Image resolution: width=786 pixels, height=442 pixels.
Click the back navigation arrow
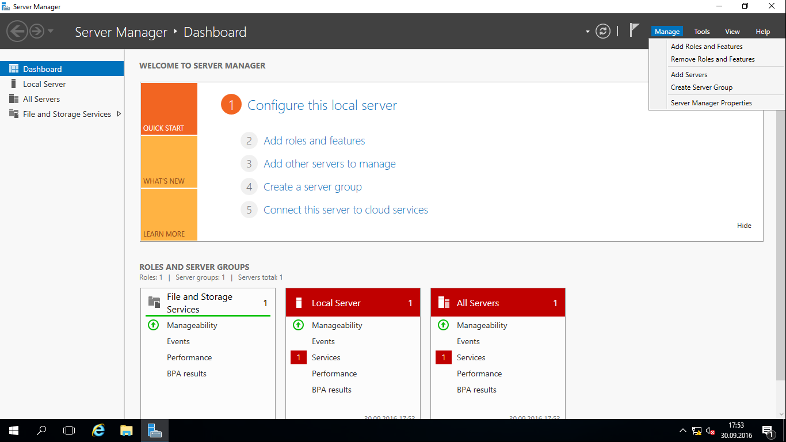click(18, 31)
